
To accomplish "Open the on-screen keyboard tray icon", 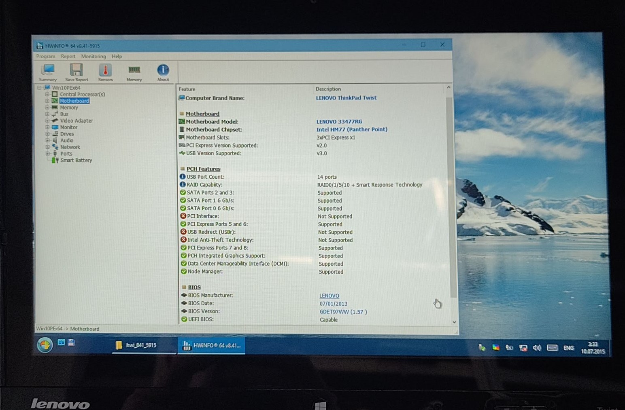I will pos(552,348).
